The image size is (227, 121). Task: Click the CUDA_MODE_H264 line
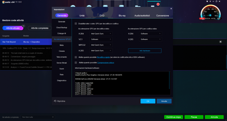pos(83,85)
